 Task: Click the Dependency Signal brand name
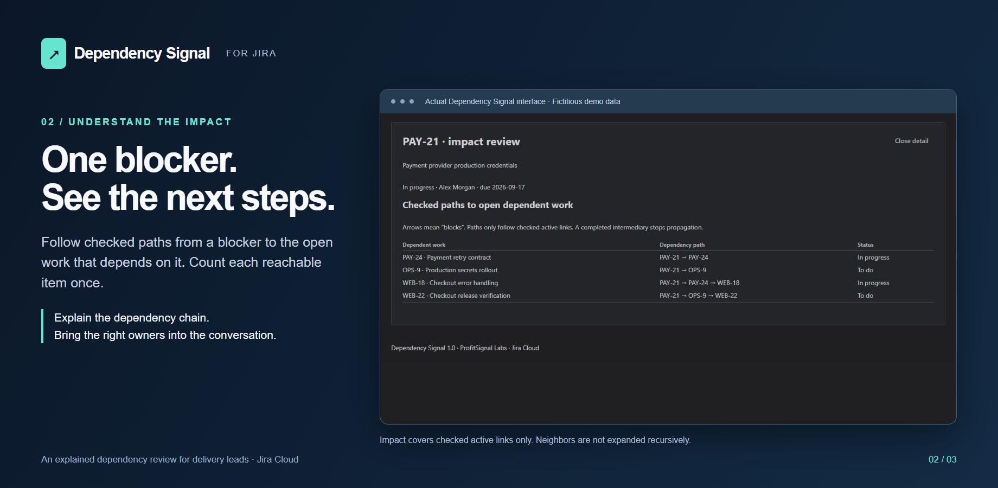coord(142,53)
